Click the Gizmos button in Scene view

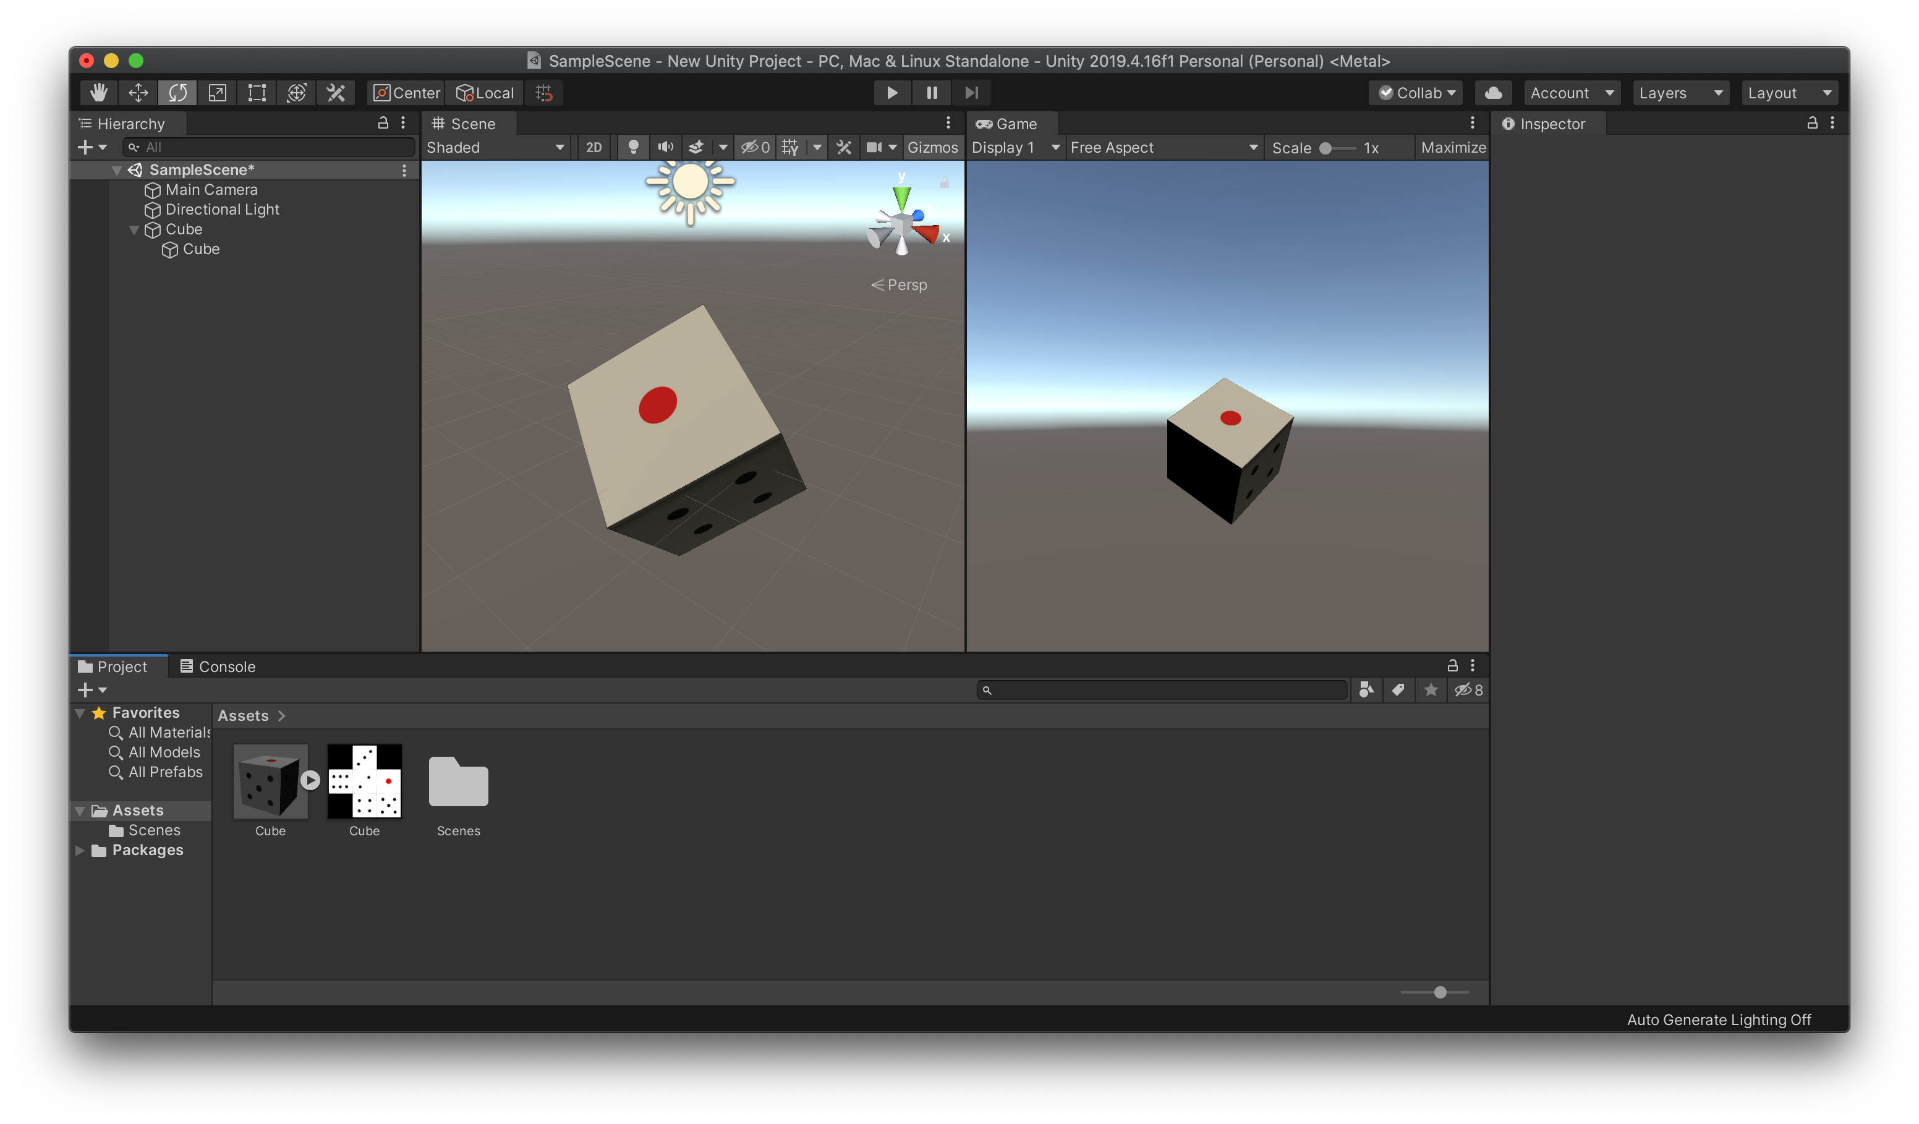(x=932, y=148)
